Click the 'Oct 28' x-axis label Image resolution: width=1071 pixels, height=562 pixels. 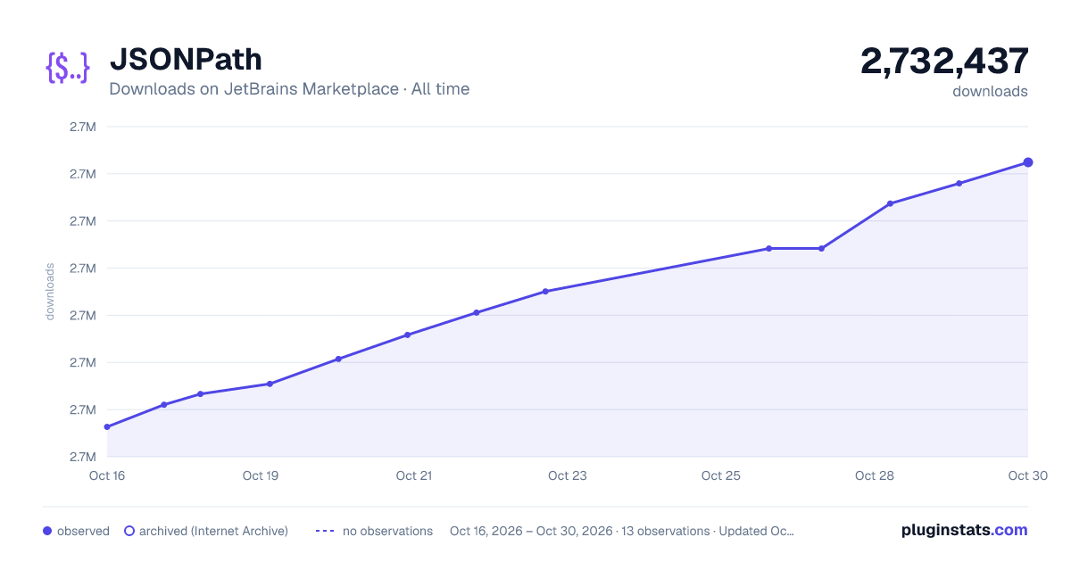(x=875, y=475)
